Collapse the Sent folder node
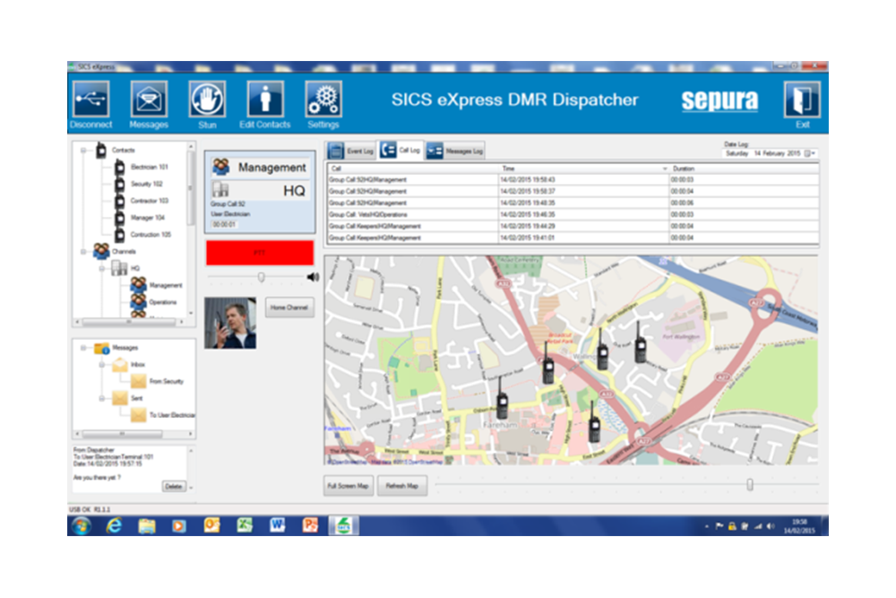Viewport: 896px width, 598px height. coord(101,398)
